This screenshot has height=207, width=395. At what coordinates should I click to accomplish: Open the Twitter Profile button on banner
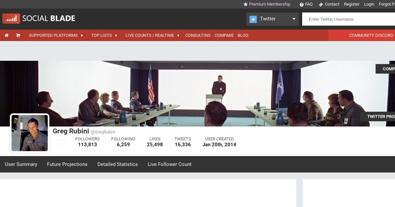378,117
